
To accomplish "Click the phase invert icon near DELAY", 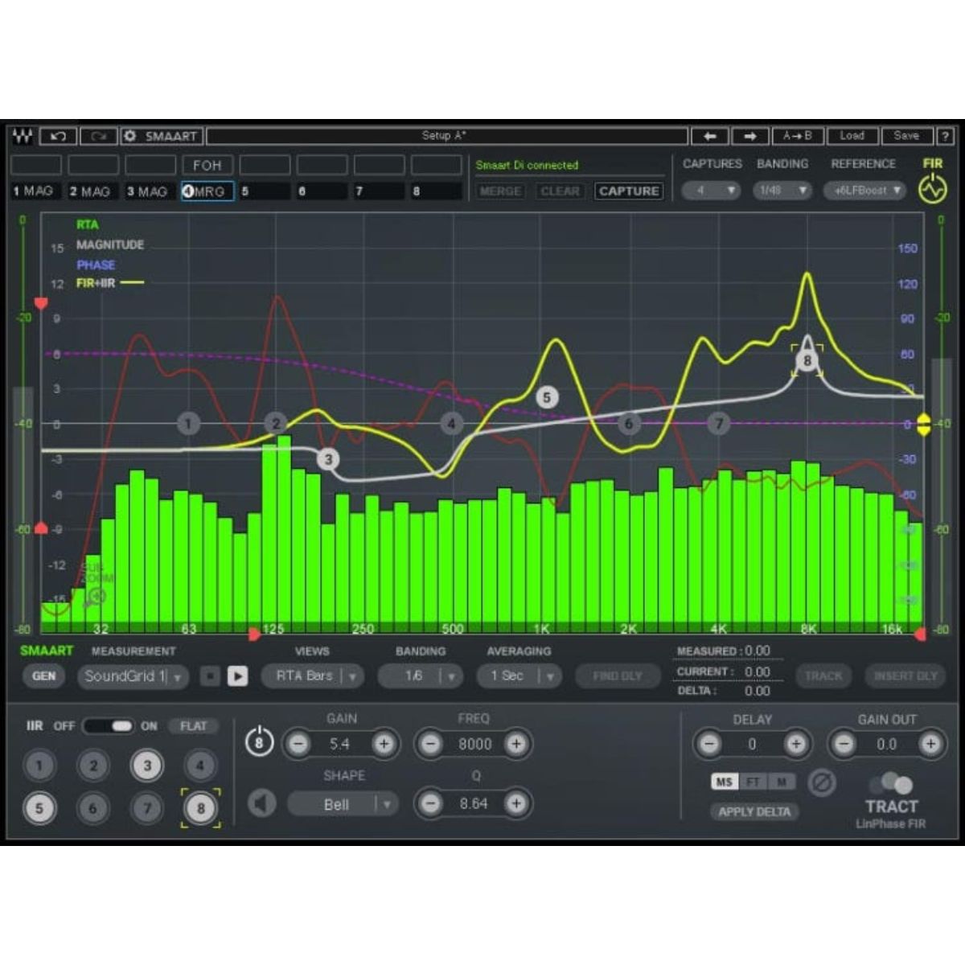I will pos(823,782).
